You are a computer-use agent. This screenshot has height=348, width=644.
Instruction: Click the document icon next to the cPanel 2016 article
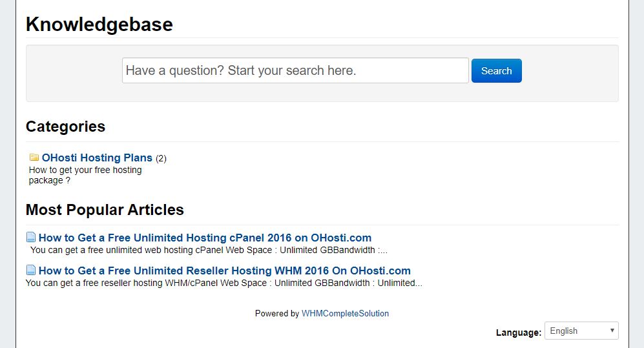pos(31,237)
